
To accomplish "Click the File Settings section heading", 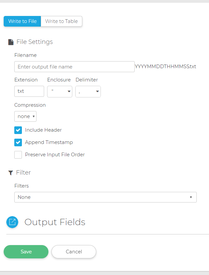I will pos(35,42).
